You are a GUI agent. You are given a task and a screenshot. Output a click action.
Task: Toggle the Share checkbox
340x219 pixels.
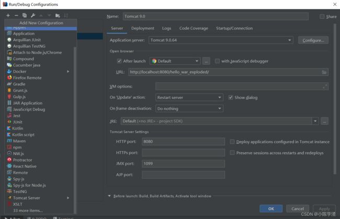pyautogui.click(x=322, y=16)
